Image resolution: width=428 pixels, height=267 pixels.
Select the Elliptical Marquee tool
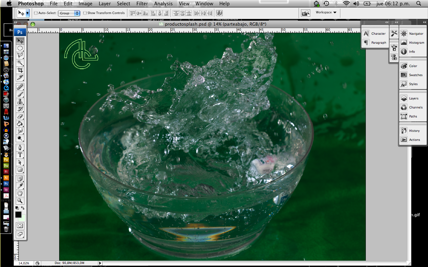20,48
